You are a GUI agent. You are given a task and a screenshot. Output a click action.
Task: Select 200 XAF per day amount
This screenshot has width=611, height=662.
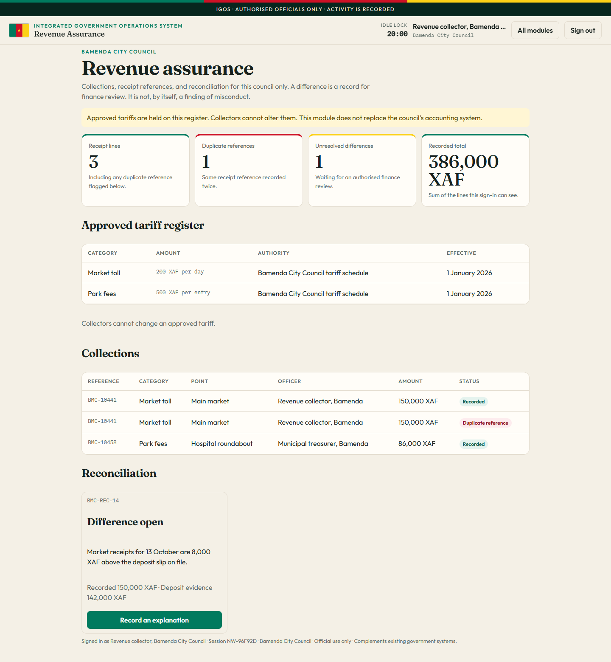pyautogui.click(x=180, y=272)
